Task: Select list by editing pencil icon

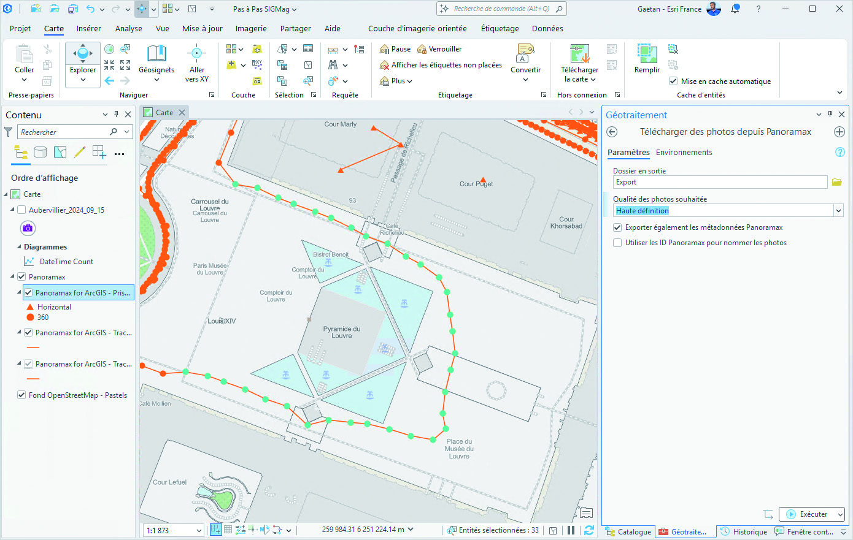Action: pos(79,152)
